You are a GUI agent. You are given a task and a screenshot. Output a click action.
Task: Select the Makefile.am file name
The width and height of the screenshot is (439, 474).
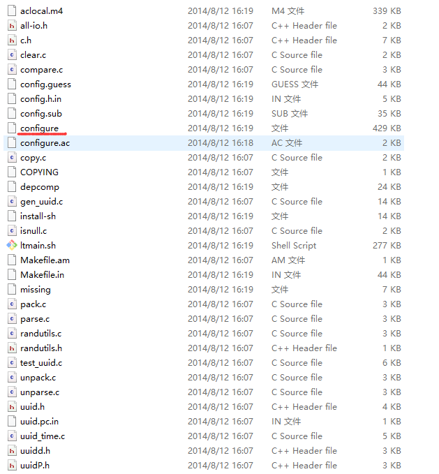tap(45, 260)
